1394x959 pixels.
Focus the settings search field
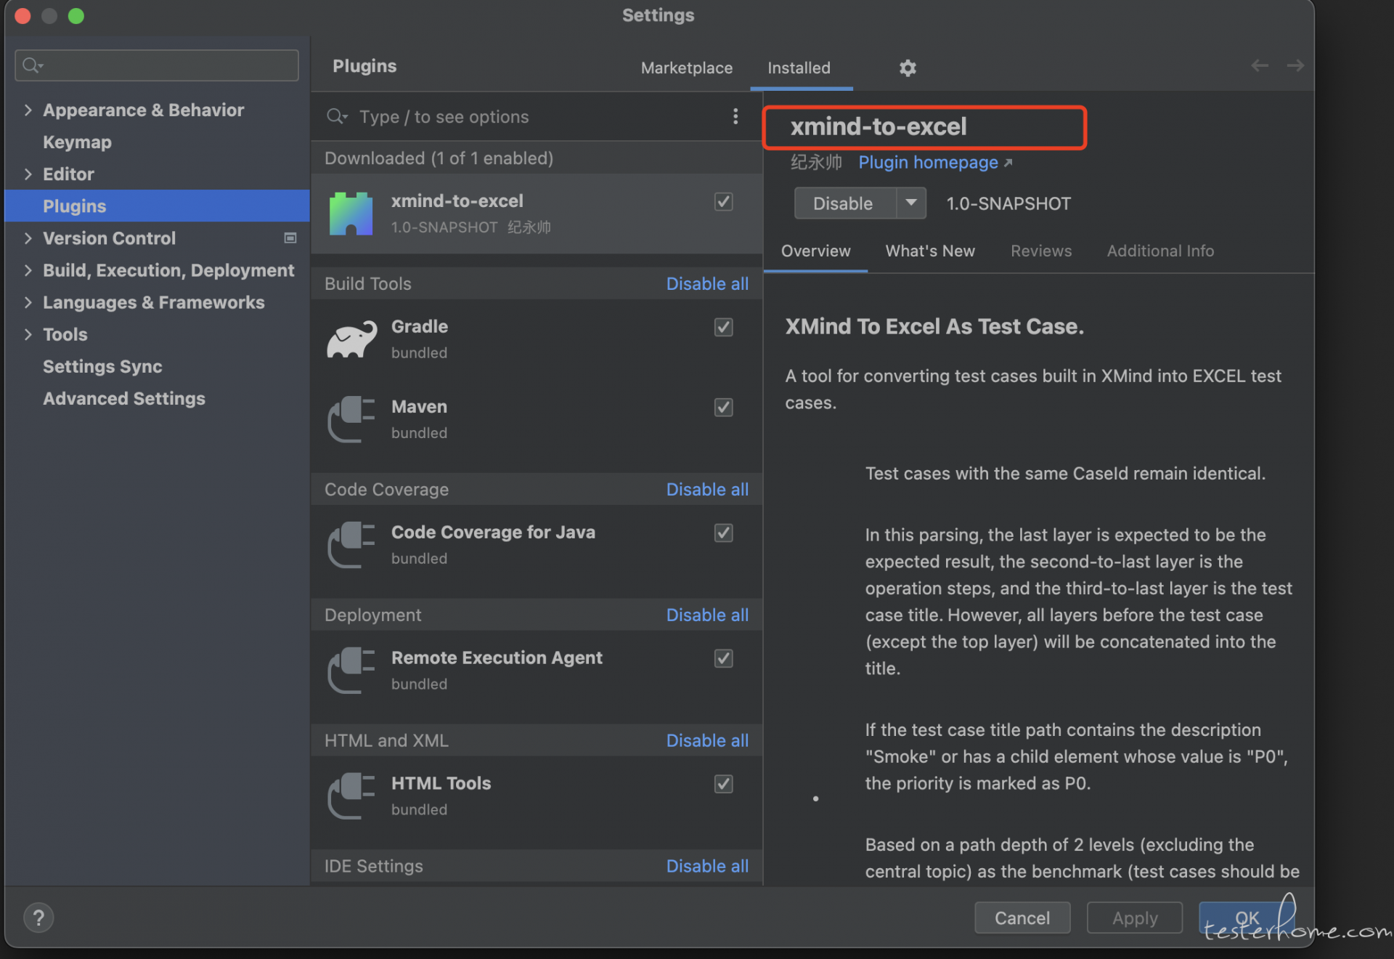[157, 65]
